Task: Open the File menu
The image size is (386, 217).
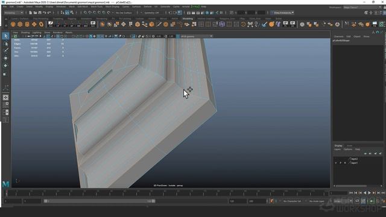Action: 5,7
